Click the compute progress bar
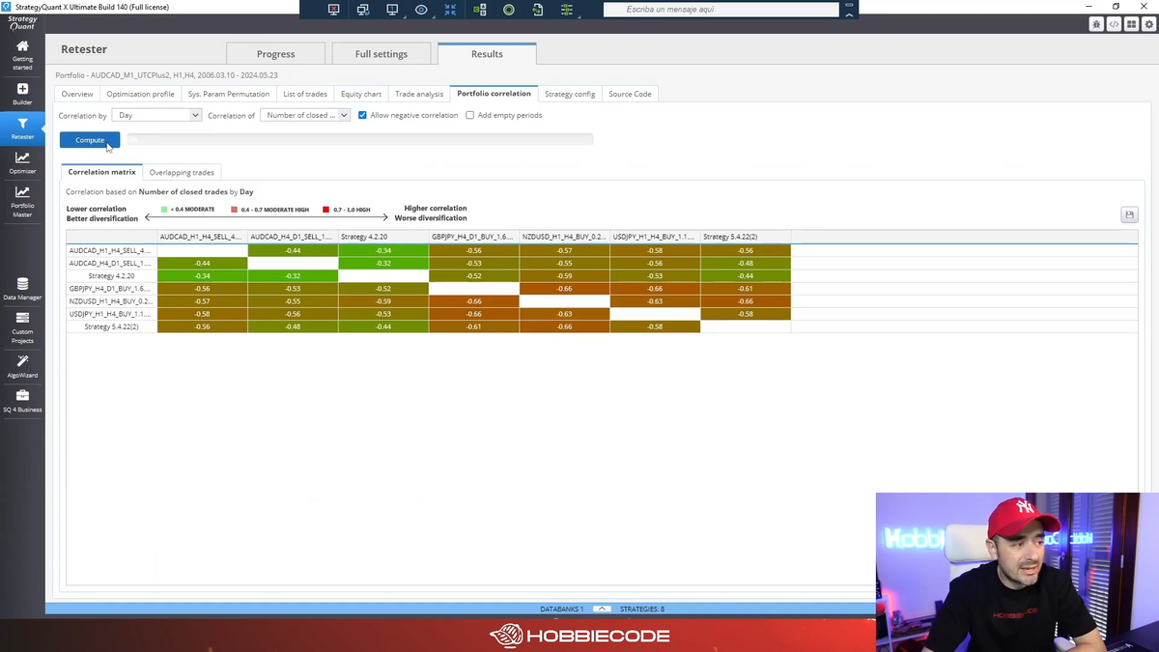The height and width of the screenshot is (652, 1159). 360,140
